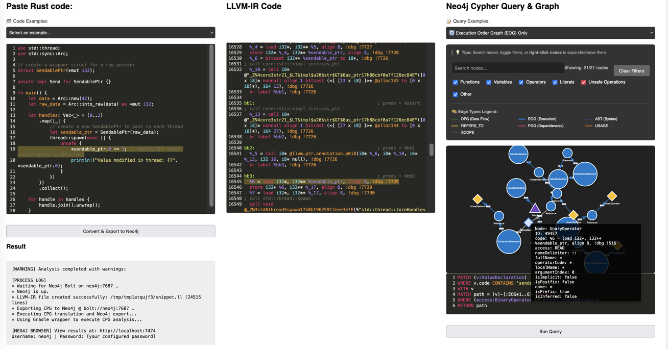Click the folder icon next to Code Examples
This screenshot has height=350, width=668.
(8, 21)
